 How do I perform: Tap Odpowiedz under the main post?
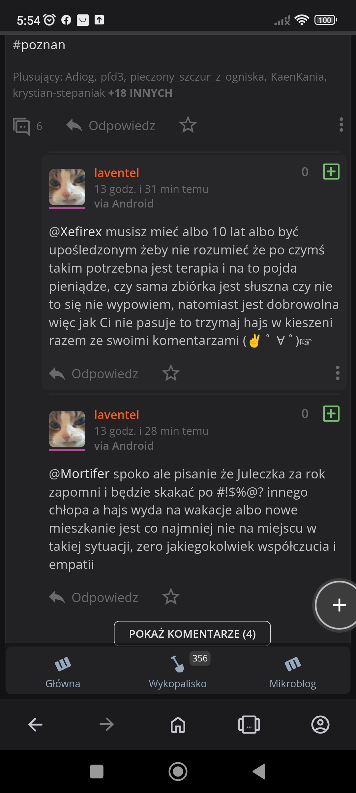pyautogui.click(x=111, y=126)
